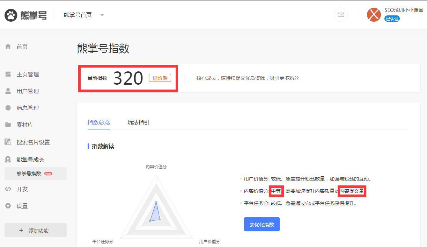This screenshot has height=247, width=427.
Task: Expand the 熊掌号首页 dropdown arrow
Action: (102, 15)
